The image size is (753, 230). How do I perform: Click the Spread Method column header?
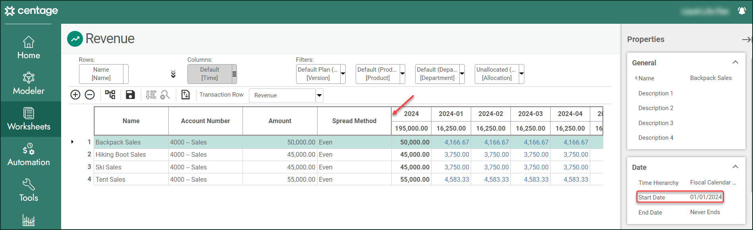coord(354,121)
